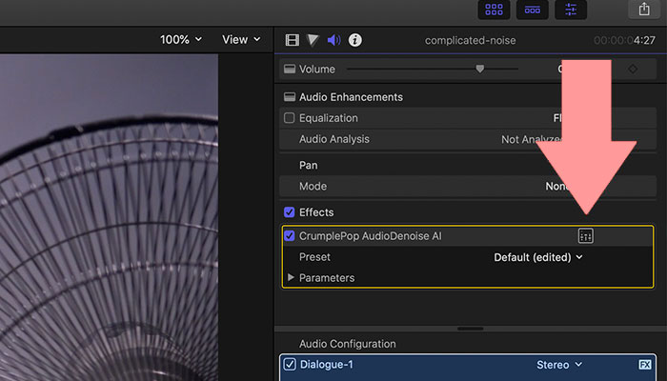Expand the Parameters disclosure triangle

pos(291,277)
